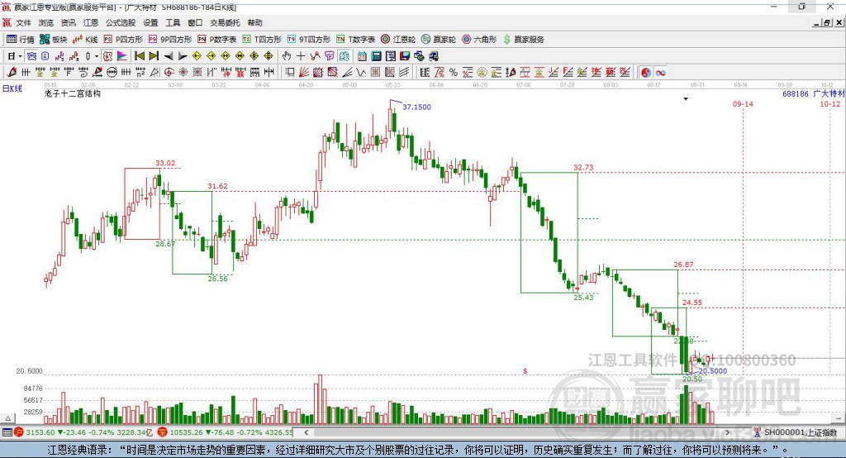Open the 资讯 menu

point(68,22)
